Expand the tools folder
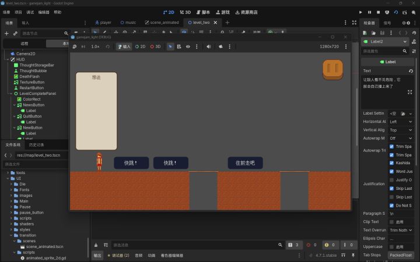 pos(8,173)
